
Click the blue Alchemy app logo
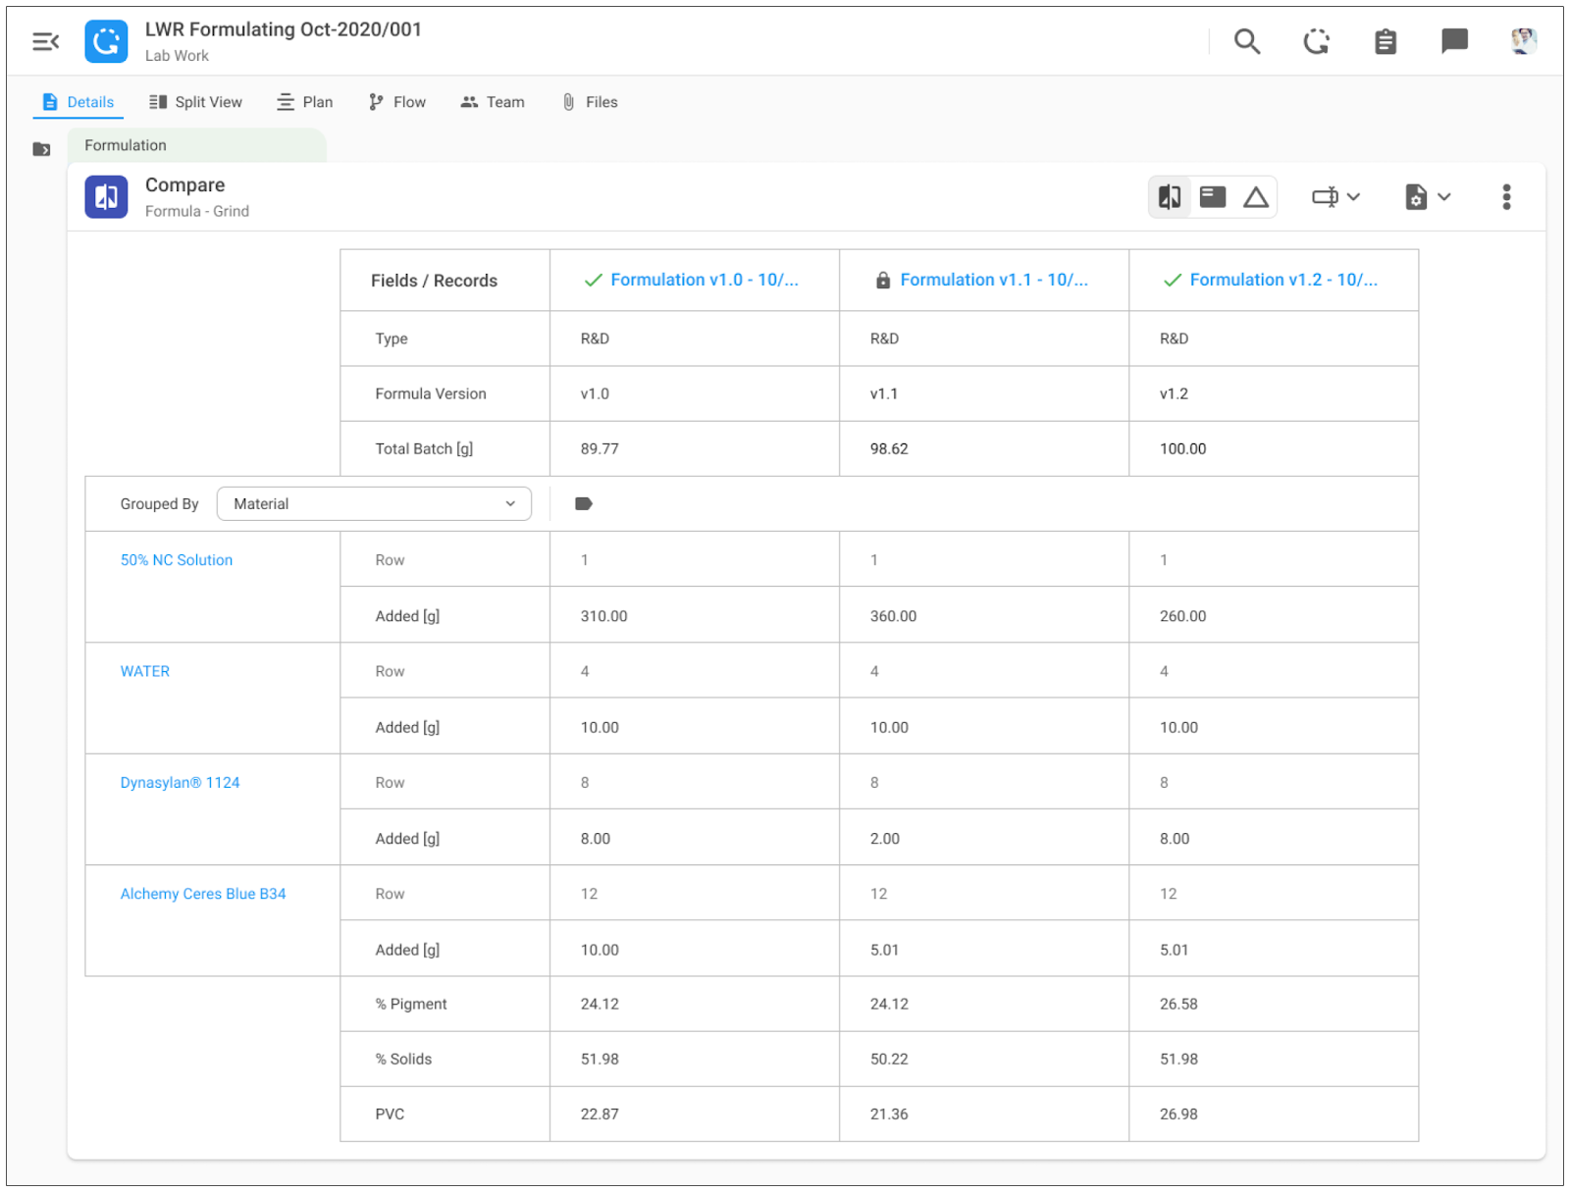pos(106,41)
